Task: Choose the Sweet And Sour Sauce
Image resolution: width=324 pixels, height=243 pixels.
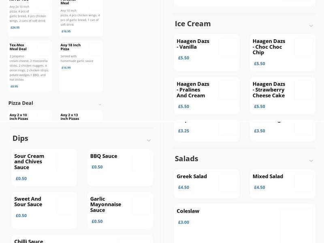Action: pyautogui.click(x=45, y=210)
